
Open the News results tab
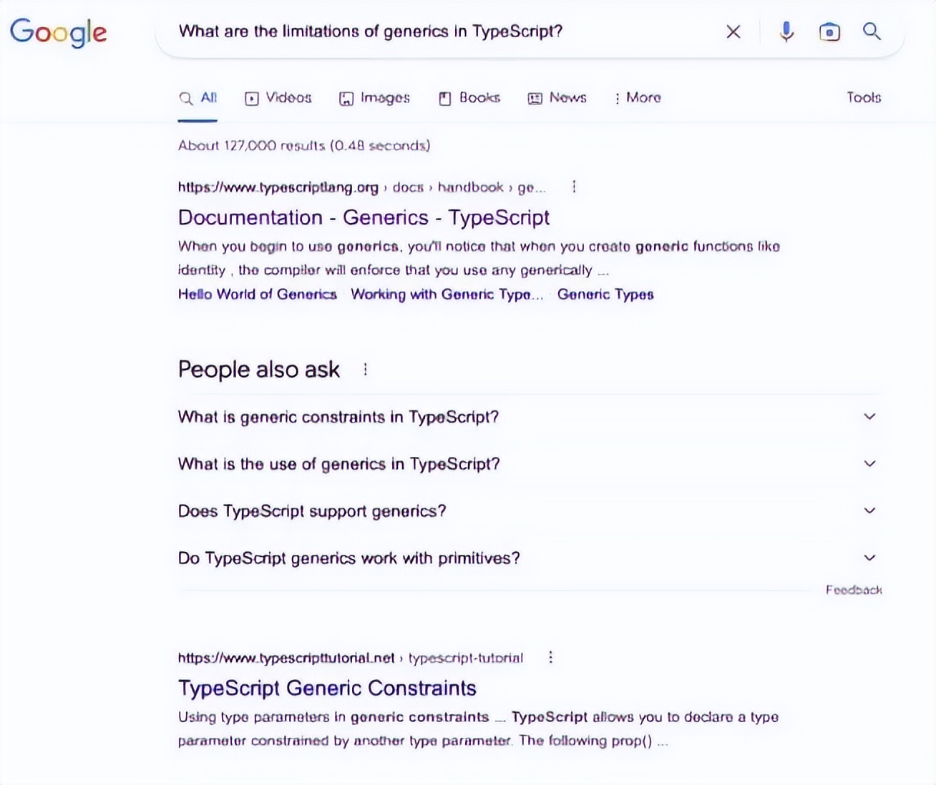[557, 98]
